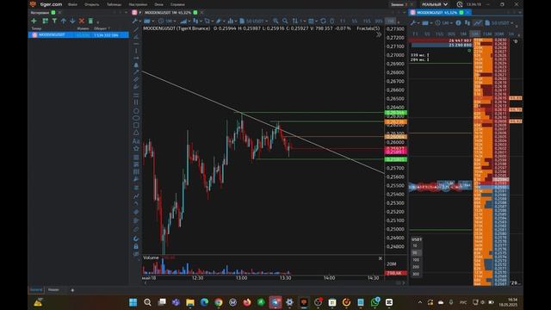
Task: Click the green trash icon in watchlist
Action: pyautogui.click(x=90, y=21)
